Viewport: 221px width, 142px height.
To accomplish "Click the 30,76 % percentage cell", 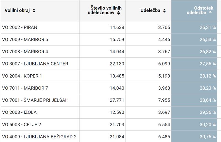I will click(x=207, y=137).
